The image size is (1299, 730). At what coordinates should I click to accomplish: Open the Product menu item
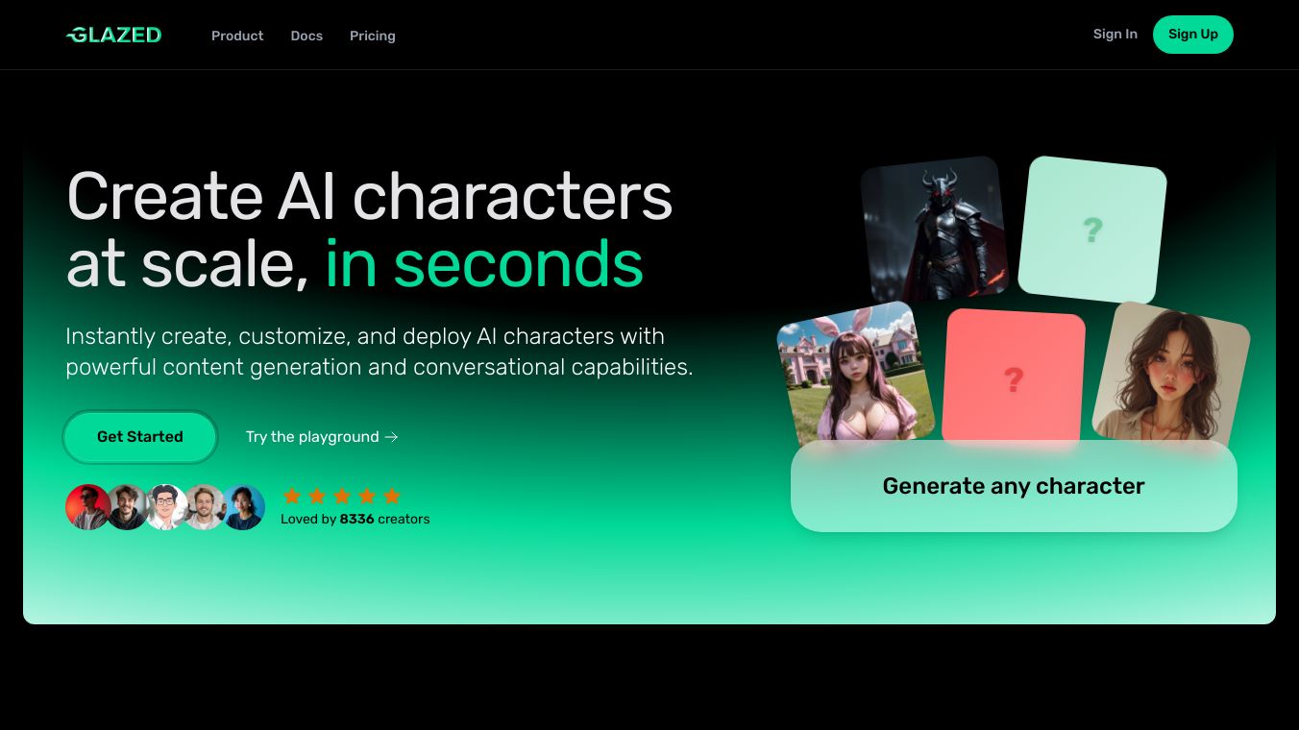tap(237, 36)
